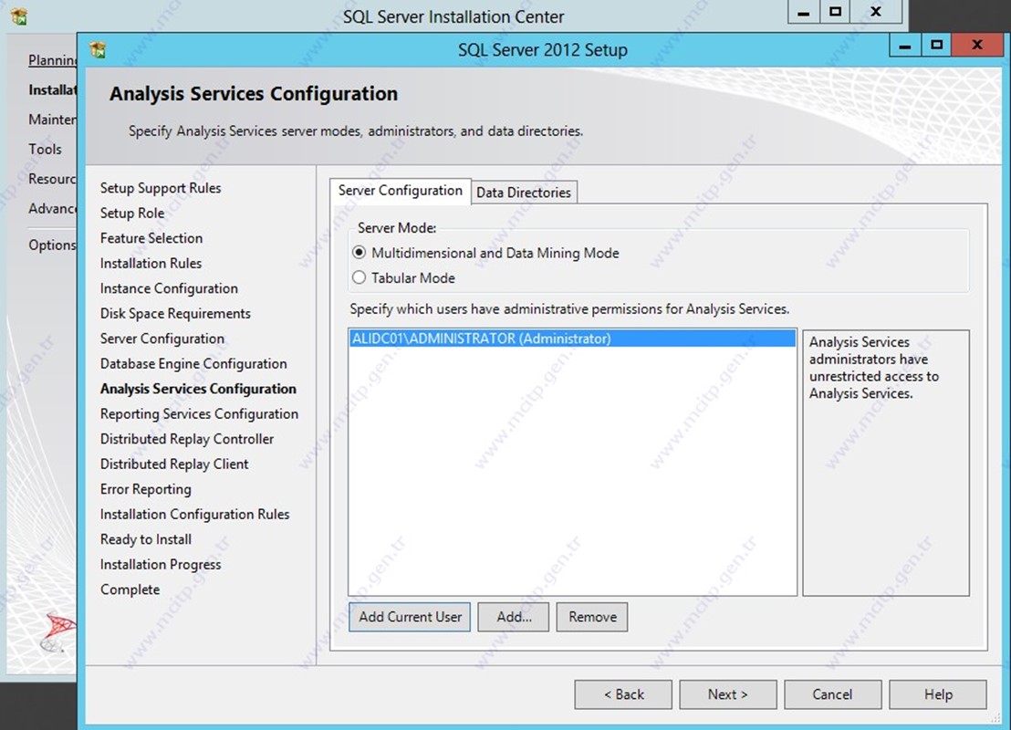
Task: Click the Database Engine Configuration step
Action: point(193,364)
